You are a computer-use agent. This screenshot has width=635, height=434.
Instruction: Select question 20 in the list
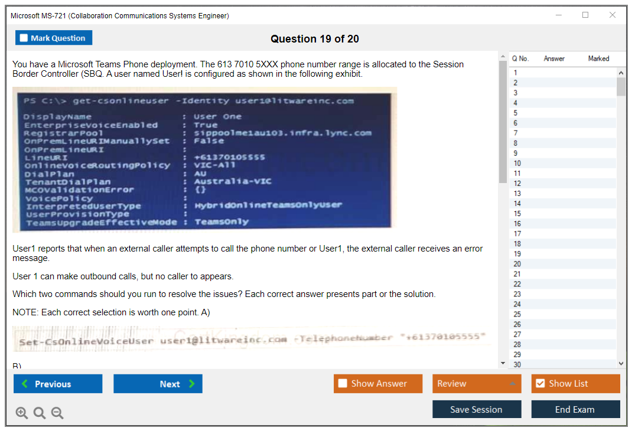pos(564,264)
